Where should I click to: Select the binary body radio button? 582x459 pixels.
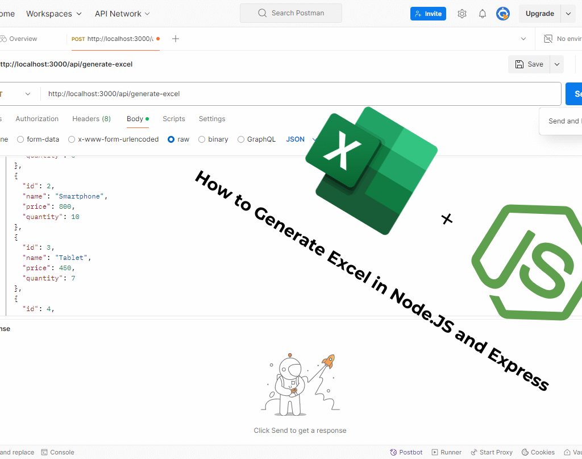[x=202, y=139]
